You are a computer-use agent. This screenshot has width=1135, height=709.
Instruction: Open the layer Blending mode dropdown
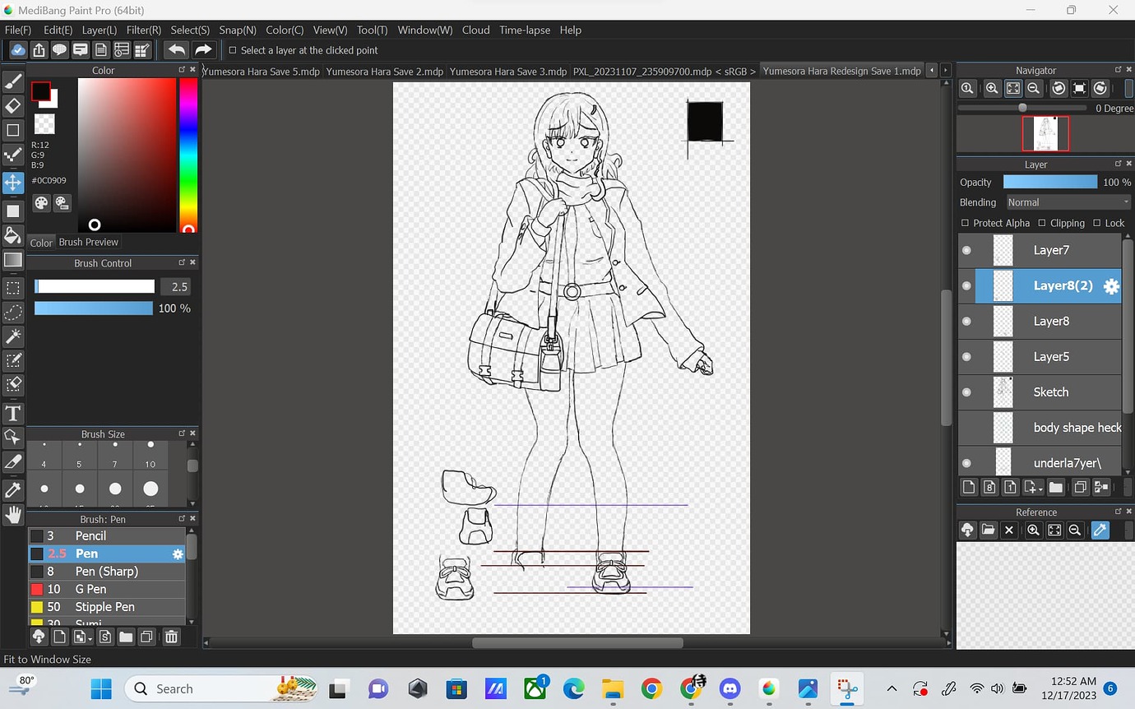[1068, 202]
